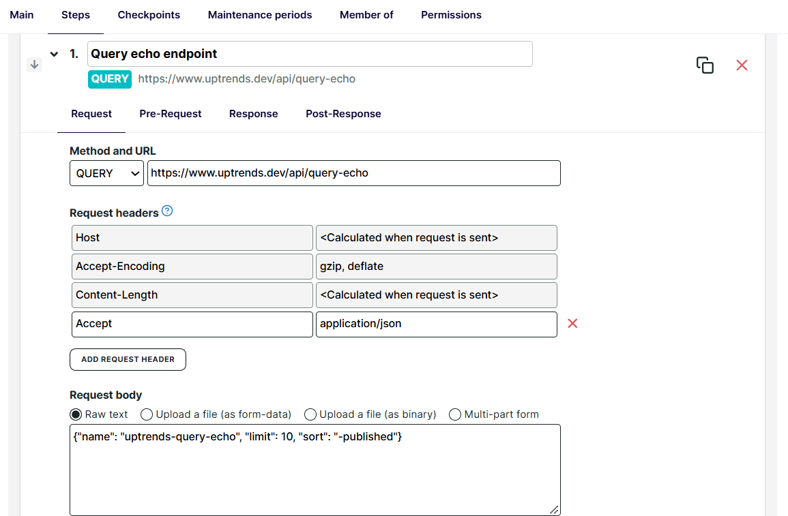
Task: Open the QUERY method dropdown
Action: (106, 173)
